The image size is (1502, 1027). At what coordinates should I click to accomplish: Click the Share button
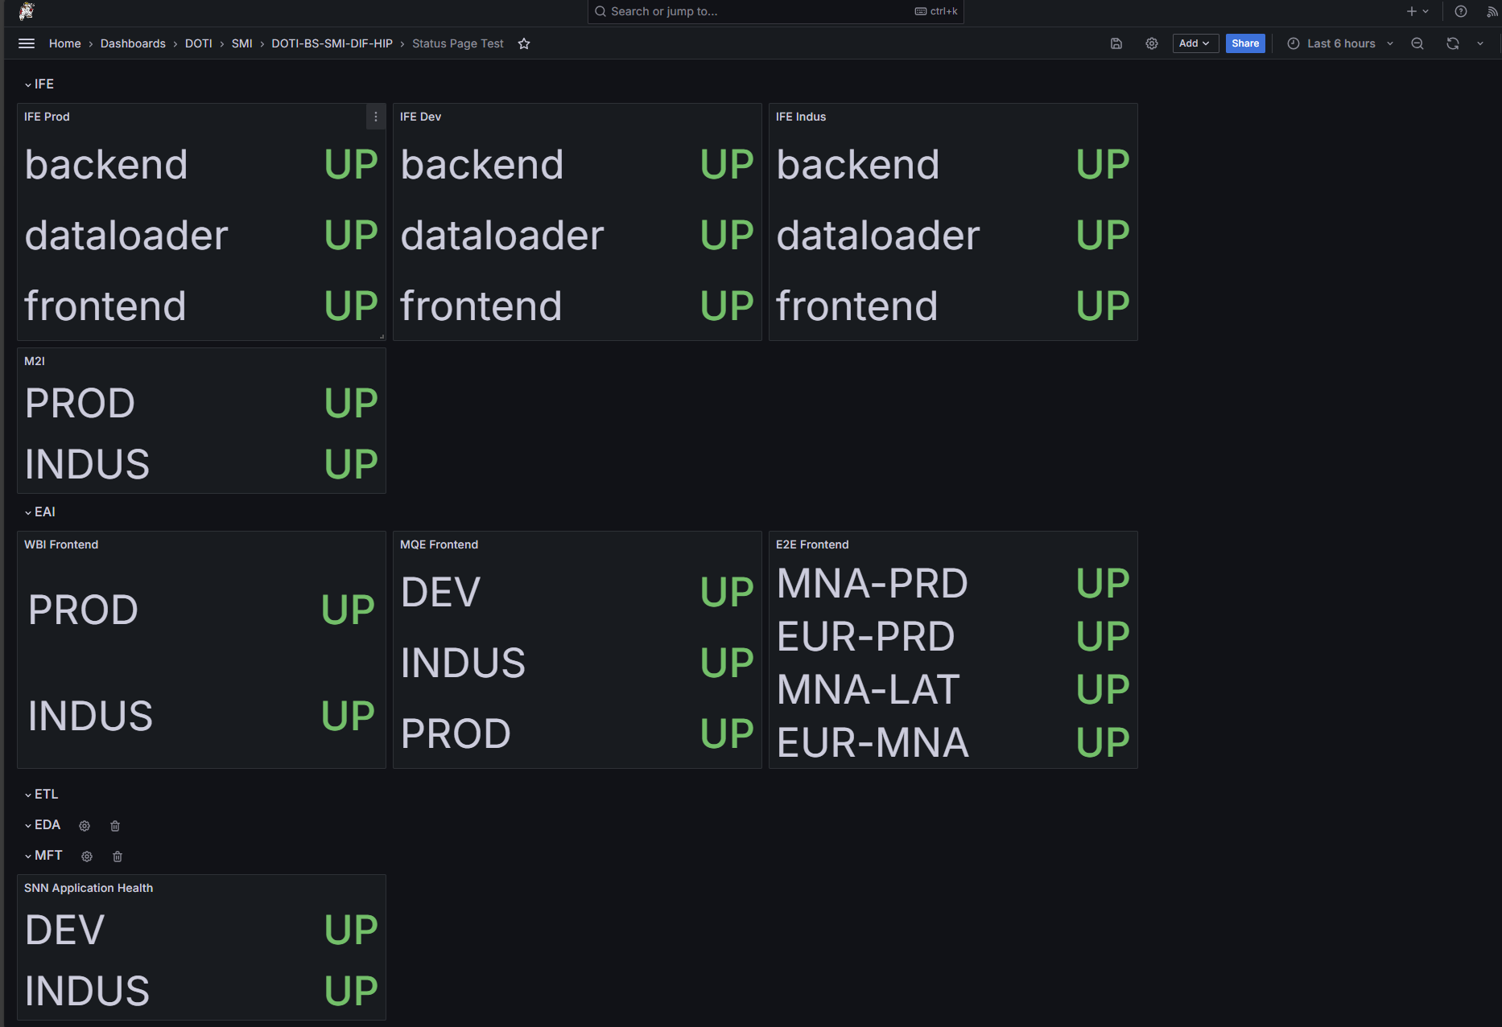click(x=1245, y=43)
